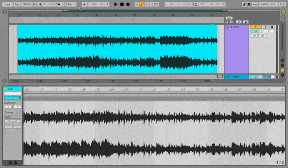
Task: Click the tempo nudge up icon
Action: coord(39,4)
